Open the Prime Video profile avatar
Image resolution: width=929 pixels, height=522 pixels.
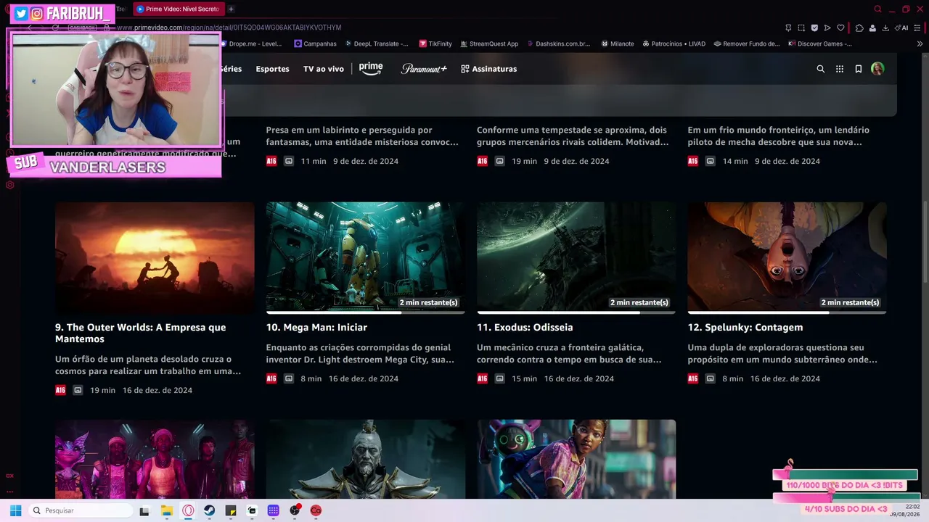[877, 69]
